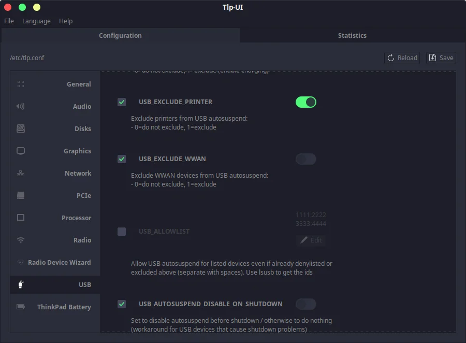Click Edit button for USB_ALLOWLIST
Screen dimensions: 466x343
pos(311,240)
